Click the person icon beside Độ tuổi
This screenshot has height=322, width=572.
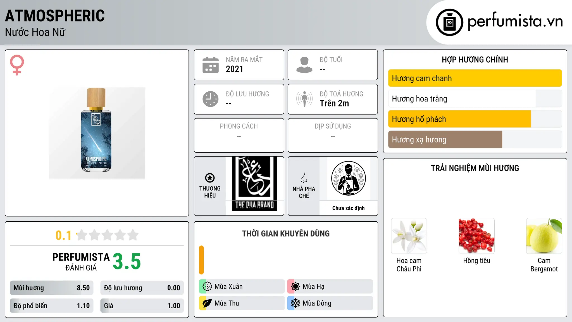tap(304, 65)
